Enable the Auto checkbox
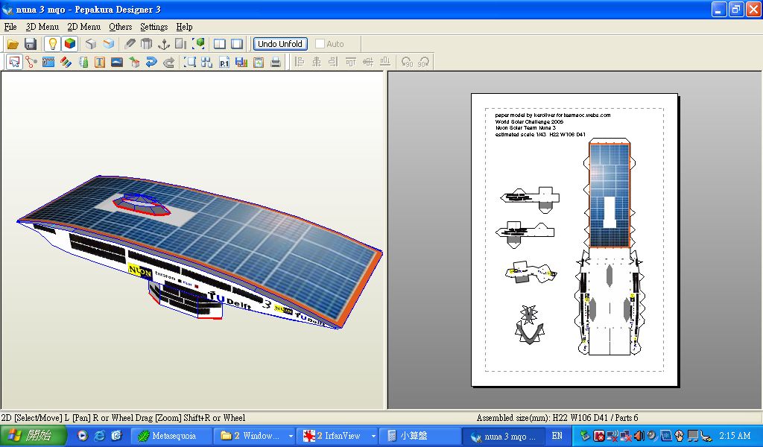Image resolution: width=763 pixels, height=447 pixels. (320, 44)
